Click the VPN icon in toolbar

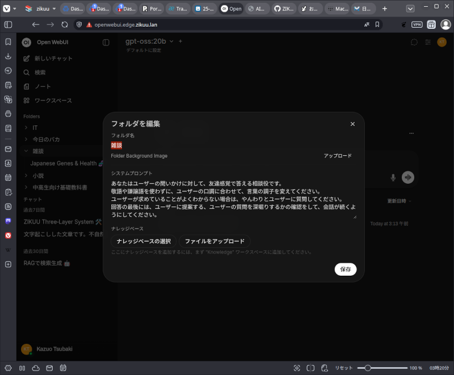417,25
